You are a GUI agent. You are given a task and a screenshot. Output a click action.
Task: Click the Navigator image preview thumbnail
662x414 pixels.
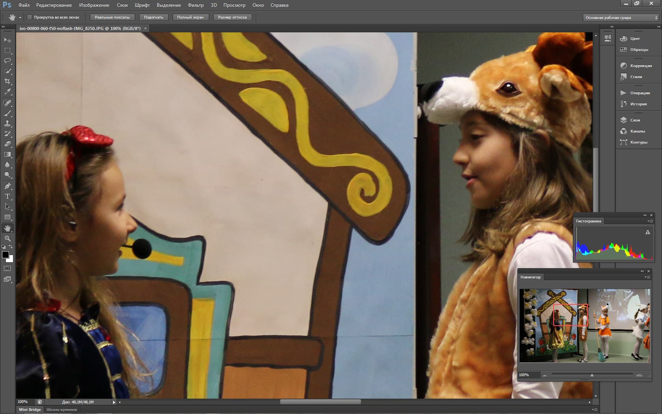(x=585, y=326)
